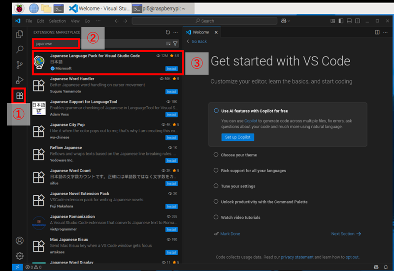
Task: Open the File menu
Action: tap(29, 21)
